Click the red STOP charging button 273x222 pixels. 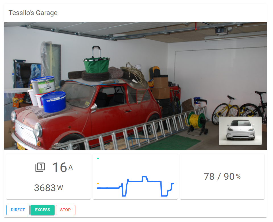tap(65, 210)
